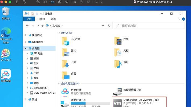The height and width of the screenshot is (107, 191).
Task: Open Recycle Bin desktop icon
Action: pyautogui.click(x=6, y=13)
